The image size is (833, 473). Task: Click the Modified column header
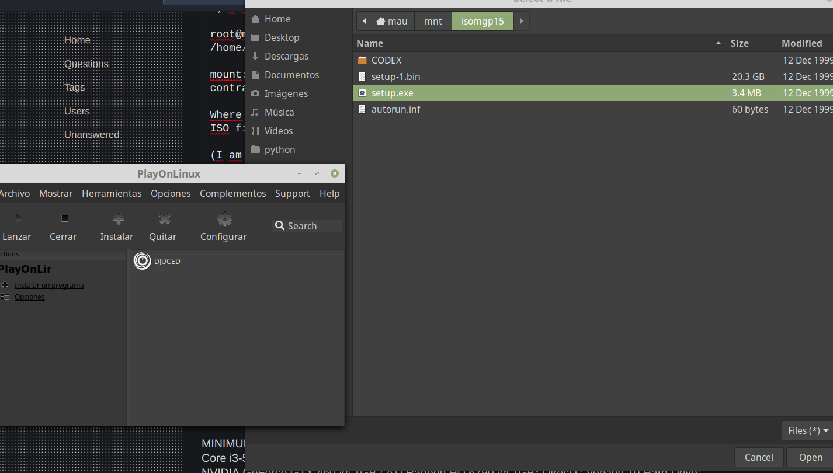click(805, 43)
